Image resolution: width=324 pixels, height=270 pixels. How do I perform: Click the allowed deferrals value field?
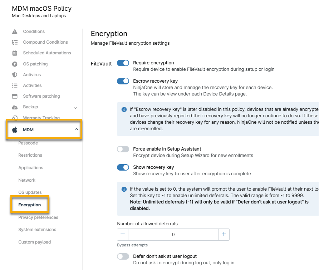[173, 235]
